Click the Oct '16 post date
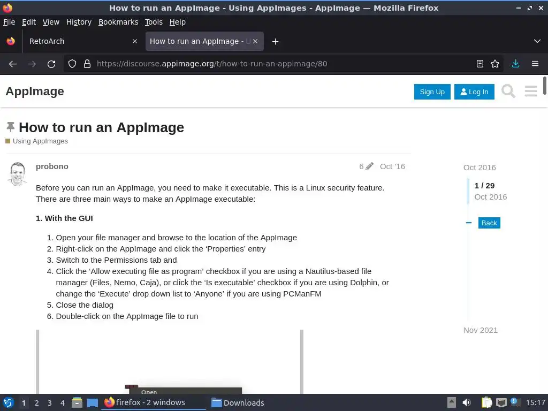The height and width of the screenshot is (411, 548). (392, 166)
